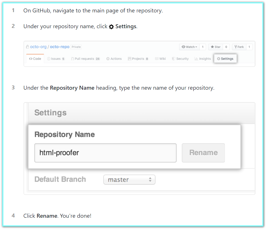Open the Pull requests tab

[85, 59]
